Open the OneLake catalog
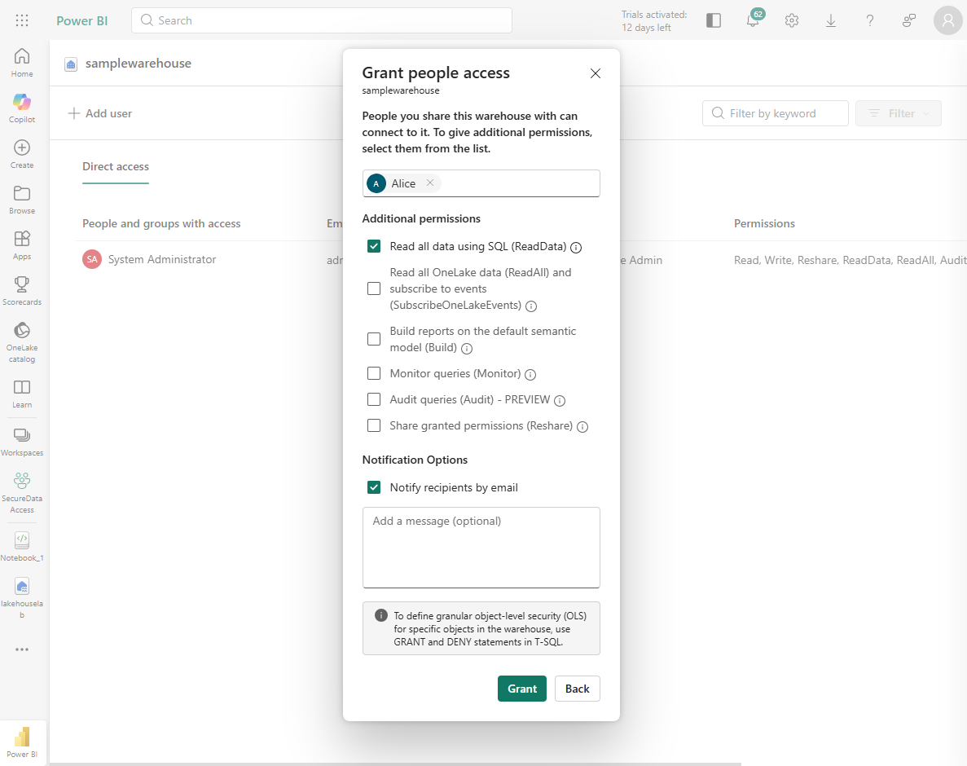Viewport: 967px width, 766px height. (x=21, y=342)
